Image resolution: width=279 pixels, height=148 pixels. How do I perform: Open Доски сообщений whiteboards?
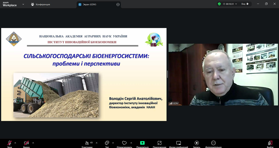point(178,143)
